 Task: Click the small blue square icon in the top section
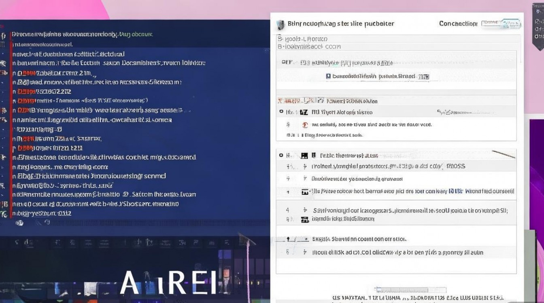coord(328,76)
